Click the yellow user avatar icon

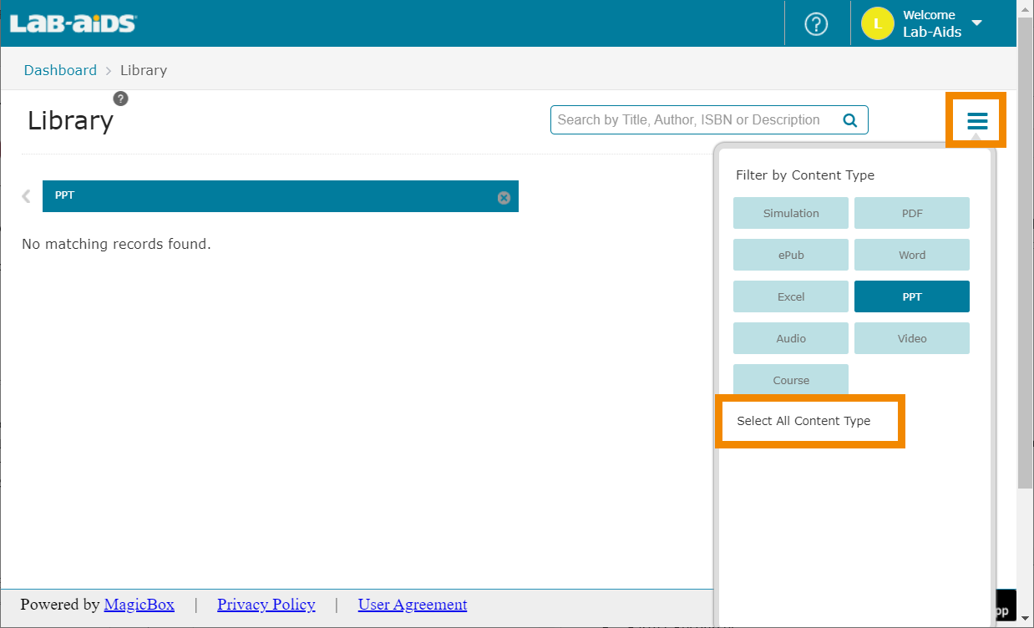click(877, 24)
